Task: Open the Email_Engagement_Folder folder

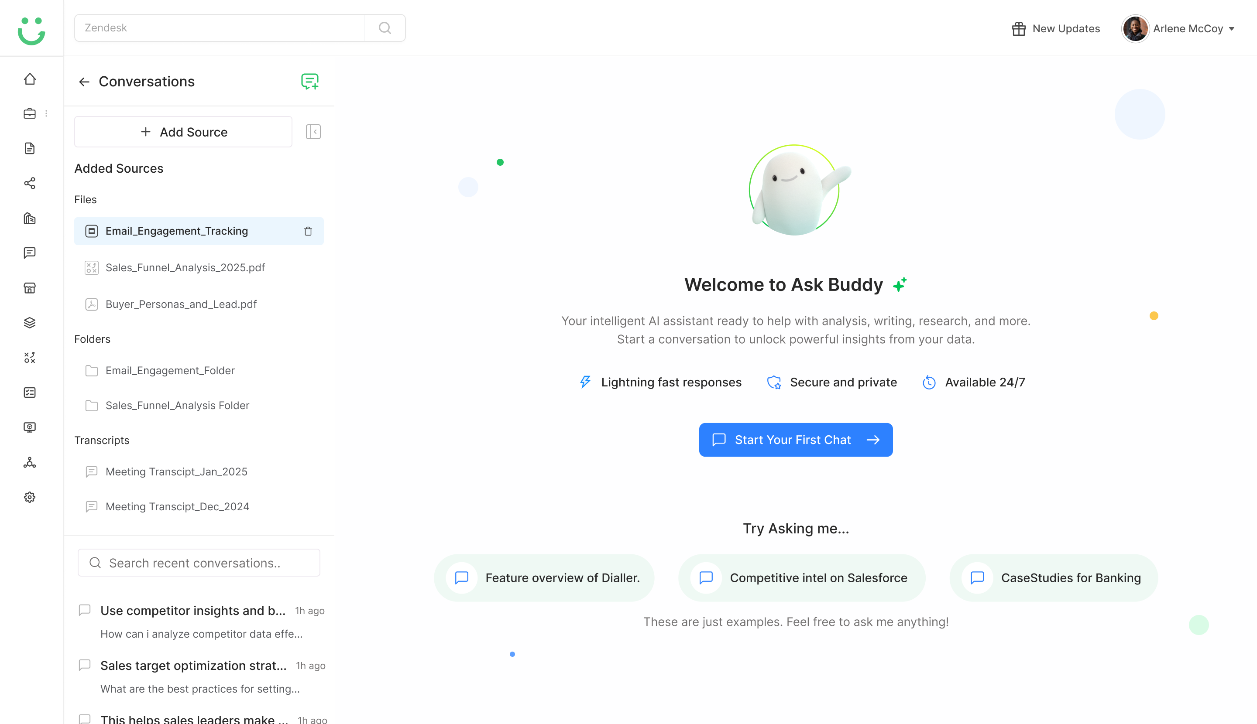Action: pos(199,370)
